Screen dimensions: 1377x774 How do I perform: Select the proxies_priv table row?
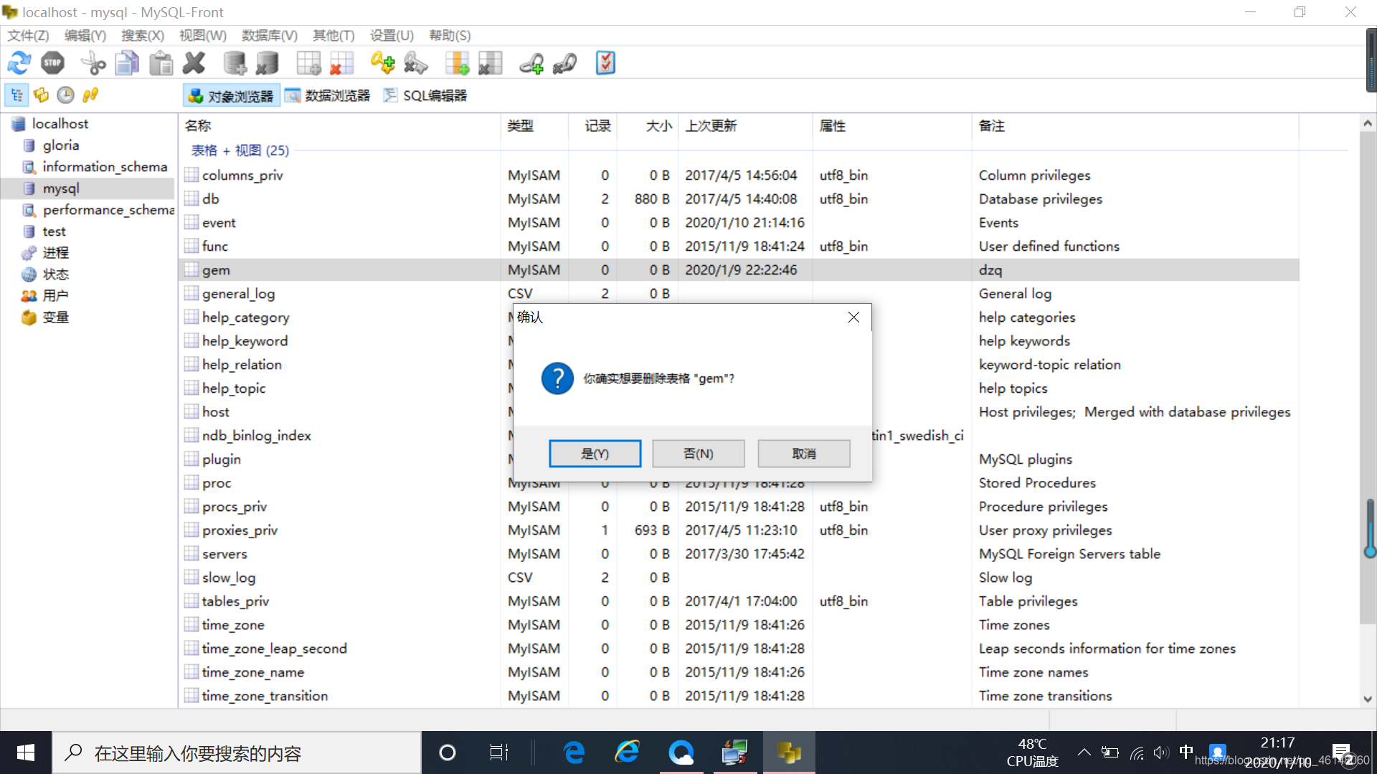[739, 530]
